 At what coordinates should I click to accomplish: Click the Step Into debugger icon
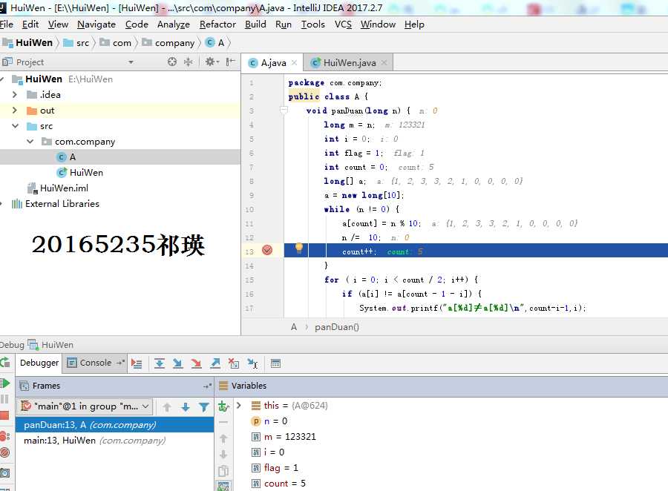177,363
